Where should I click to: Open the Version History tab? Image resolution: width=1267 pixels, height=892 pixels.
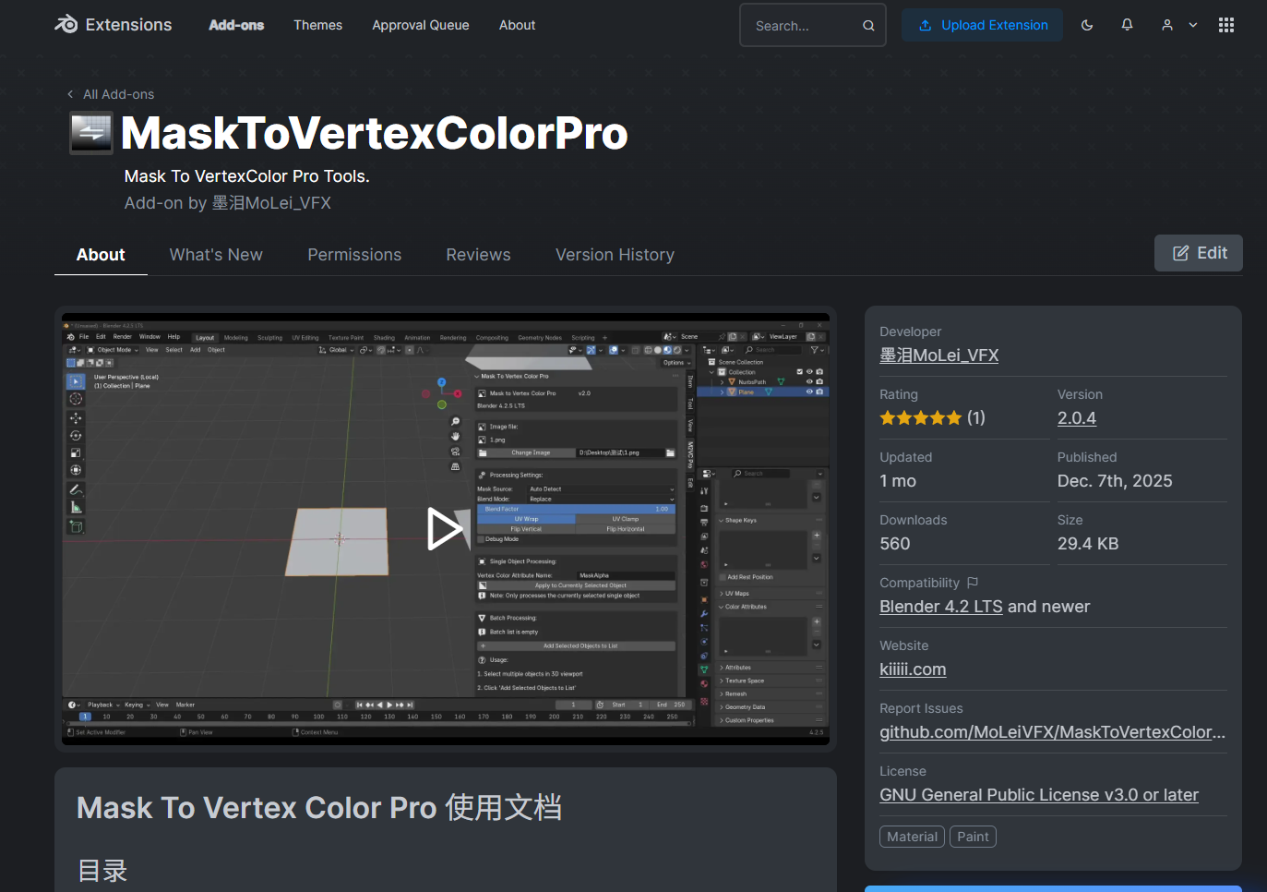point(615,255)
